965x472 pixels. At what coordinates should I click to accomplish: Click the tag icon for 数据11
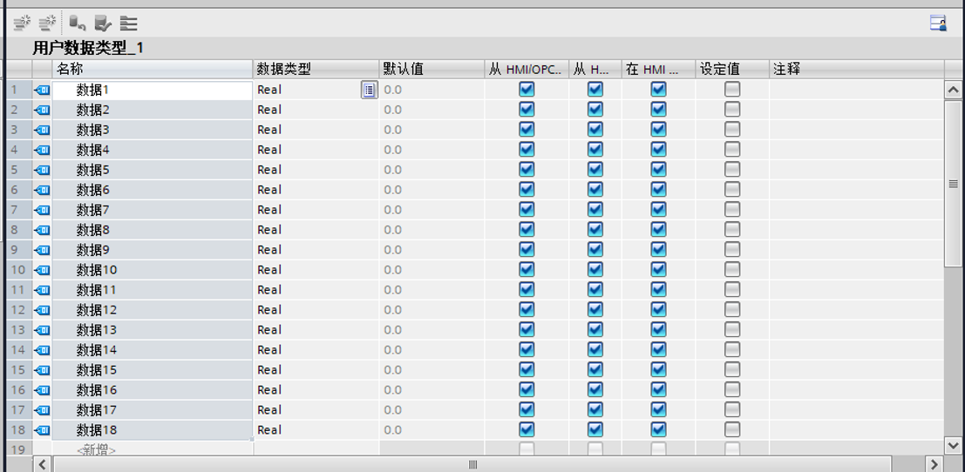pos(42,289)
